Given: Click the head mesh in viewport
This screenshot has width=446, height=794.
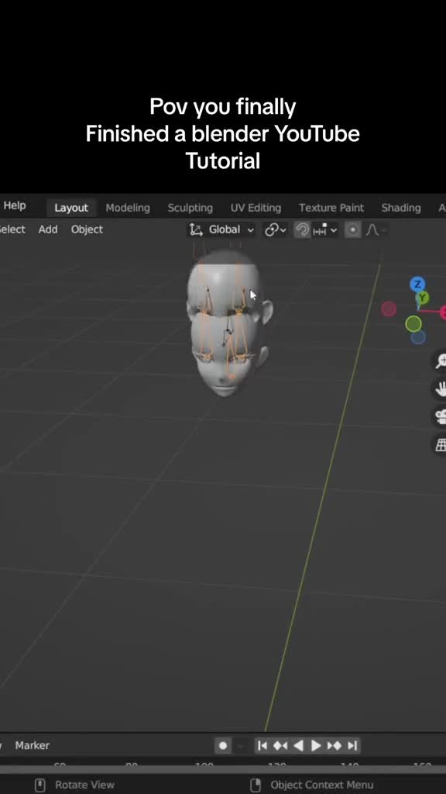Looking at the screenshot, I should click(228, 324).
